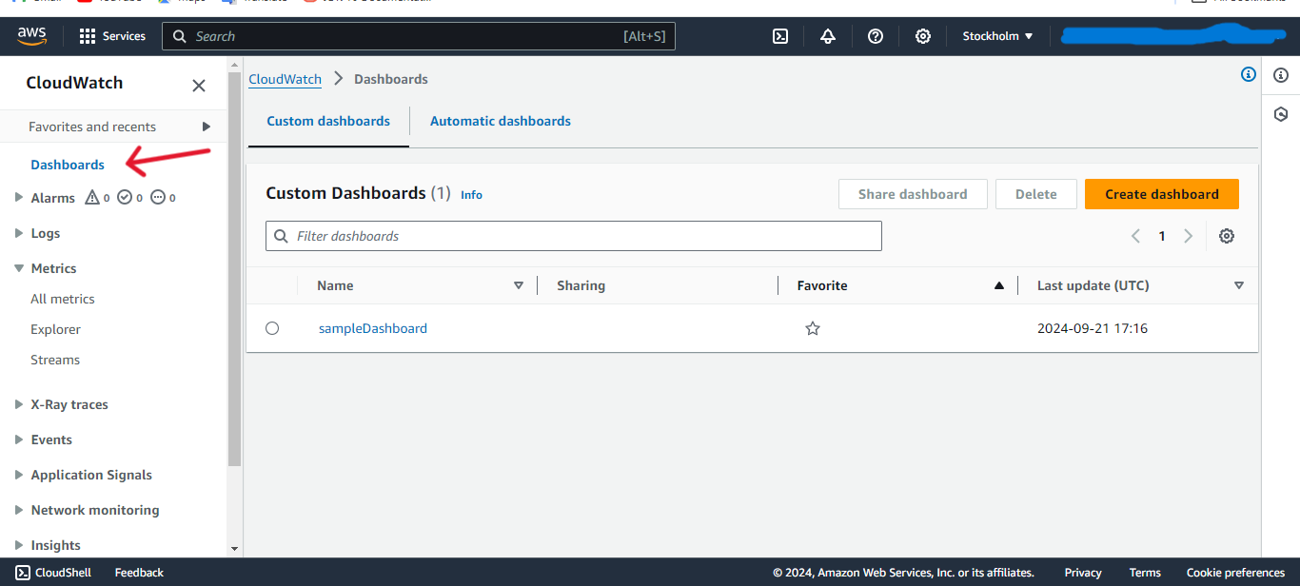
Task: Click the 2024-09-21 17:16 timestamp cell
Action: [1093, 328]
